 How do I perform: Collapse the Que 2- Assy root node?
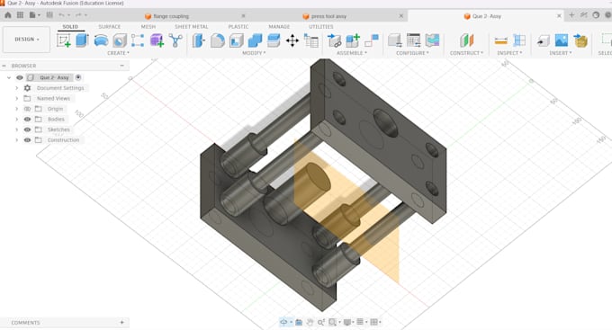9,77
